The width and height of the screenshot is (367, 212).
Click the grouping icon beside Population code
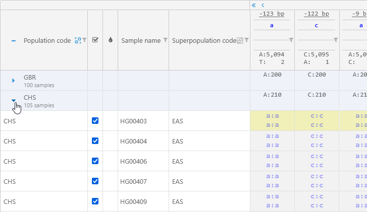78,40
